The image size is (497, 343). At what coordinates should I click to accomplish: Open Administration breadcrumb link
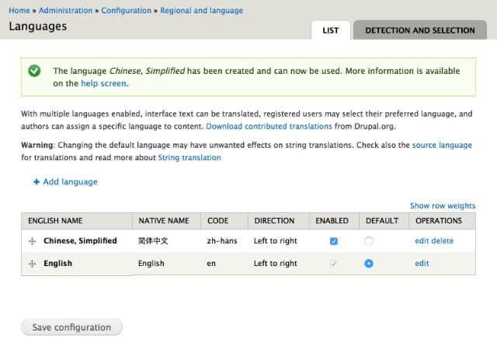coord(65,10)
